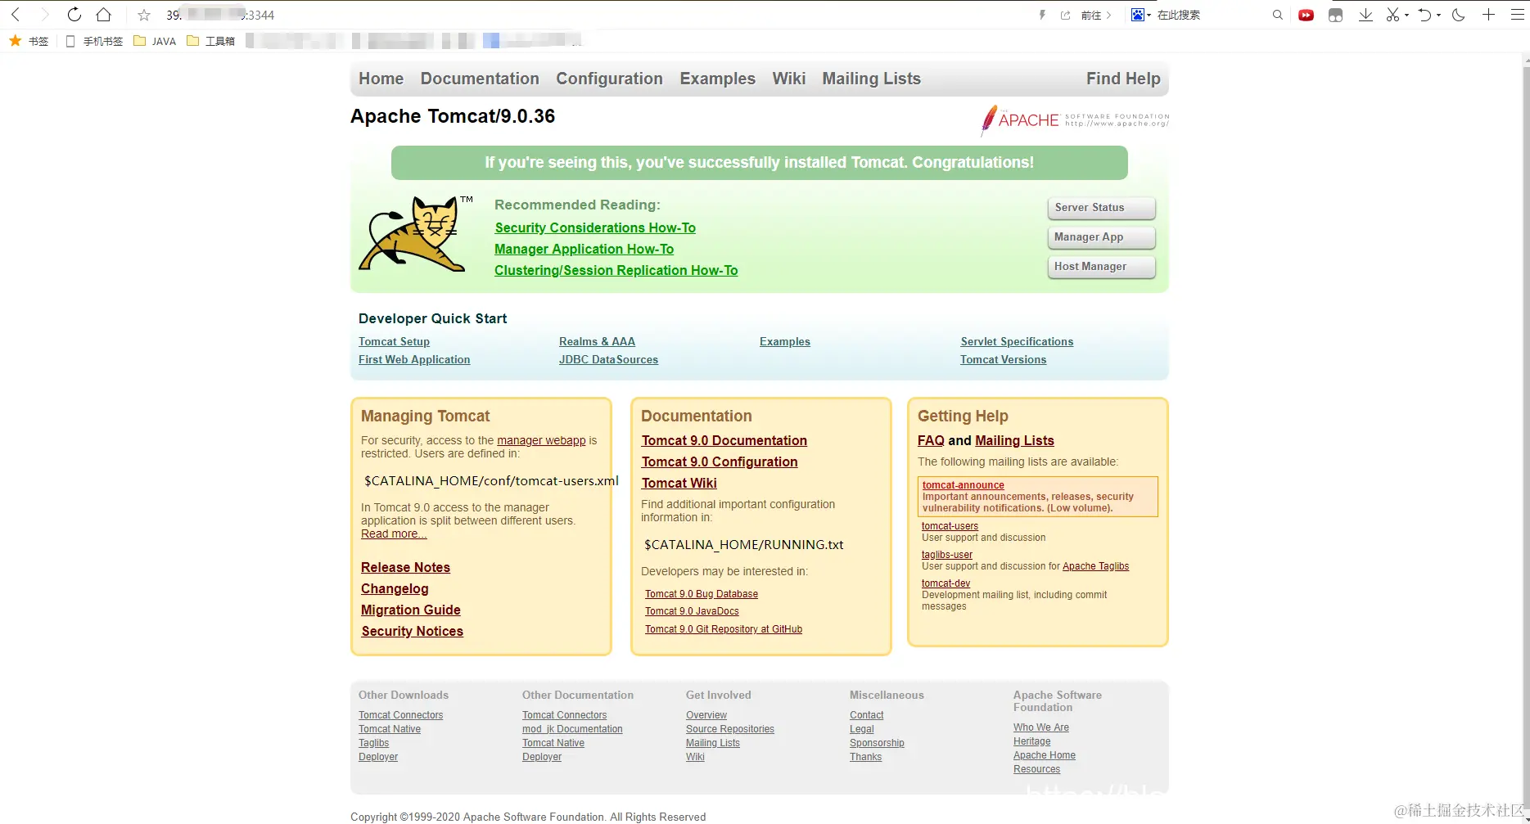The image size is (1530, 824).
Task: Open Clustering/Session Replication How-To link
Action: pyautogui.click(x=616, y=271)
